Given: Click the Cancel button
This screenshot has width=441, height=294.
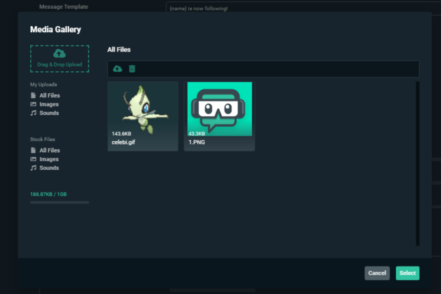Looking at the screenshot, I should click(x=377, y=273).
